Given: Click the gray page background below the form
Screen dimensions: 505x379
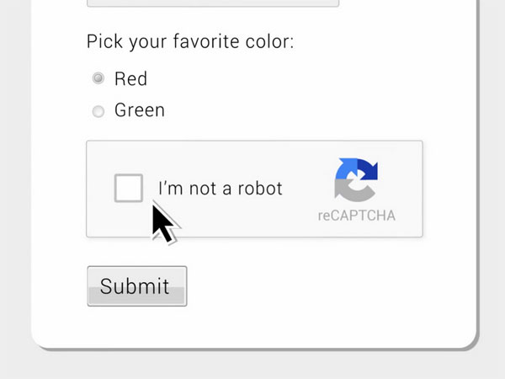Looking at the screenshot, I should (x=252, y=366).
